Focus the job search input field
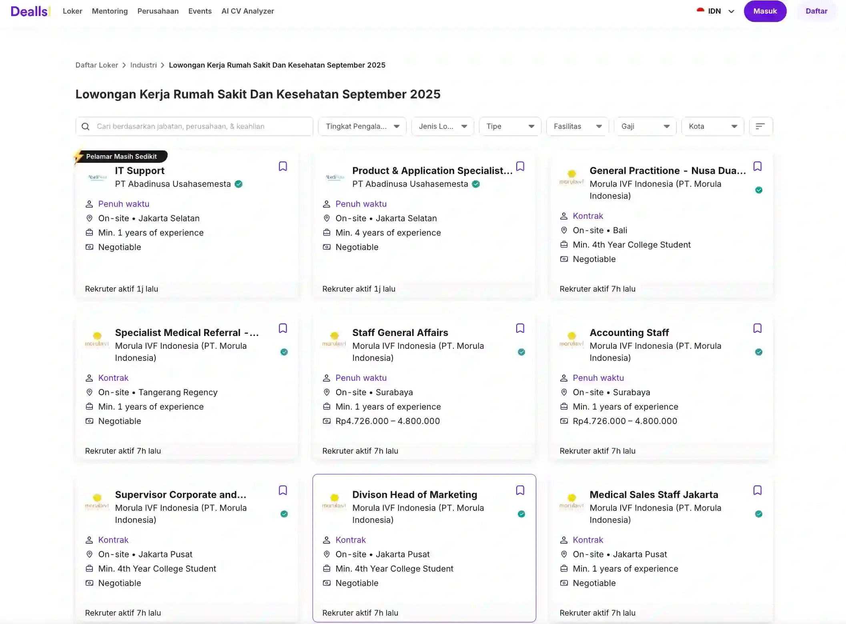846x624 pixels. [x=194, y=126]
